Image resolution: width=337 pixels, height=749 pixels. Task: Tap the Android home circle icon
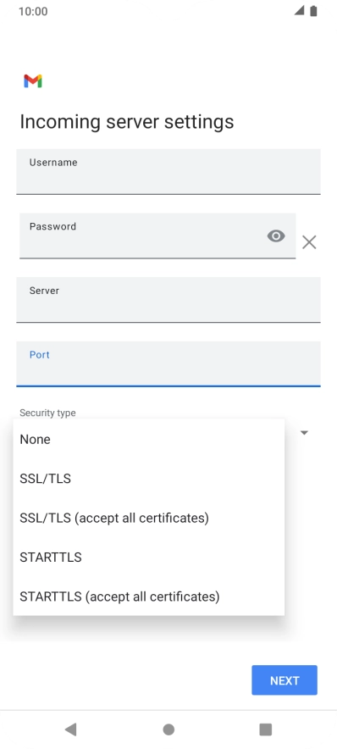click(168, 730)
